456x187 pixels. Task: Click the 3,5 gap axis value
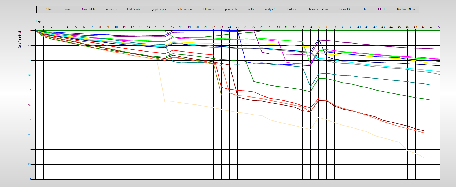[x=30, y=135]
